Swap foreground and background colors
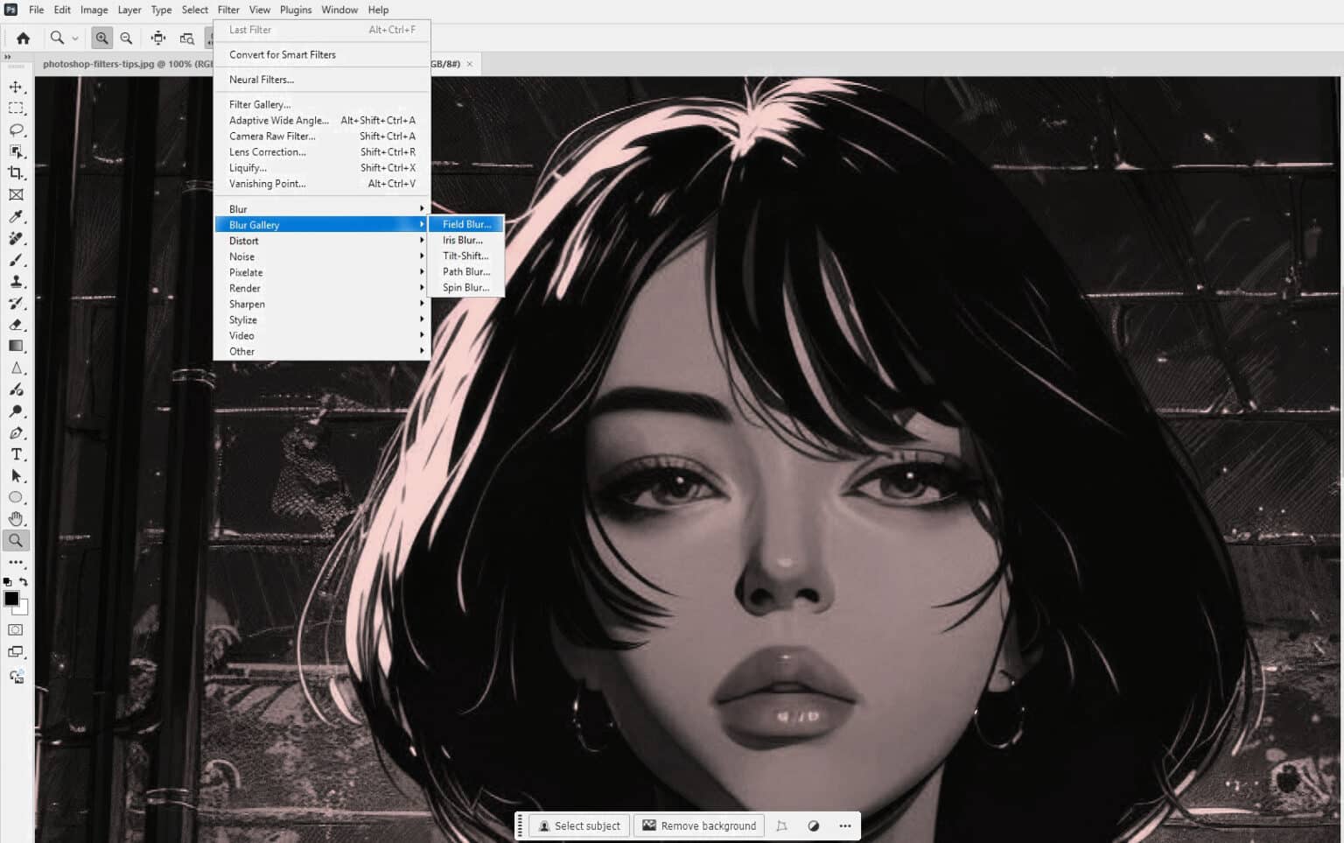This screenshot has height=843, width=1344. [24, 580]
